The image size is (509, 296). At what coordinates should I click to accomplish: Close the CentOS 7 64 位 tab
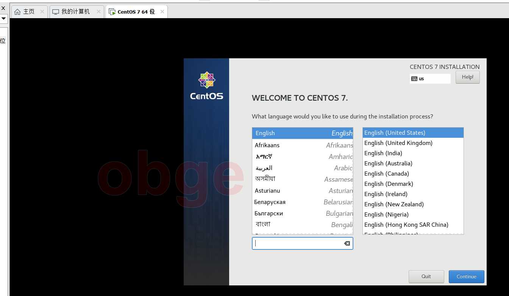[x=162, y=12]
